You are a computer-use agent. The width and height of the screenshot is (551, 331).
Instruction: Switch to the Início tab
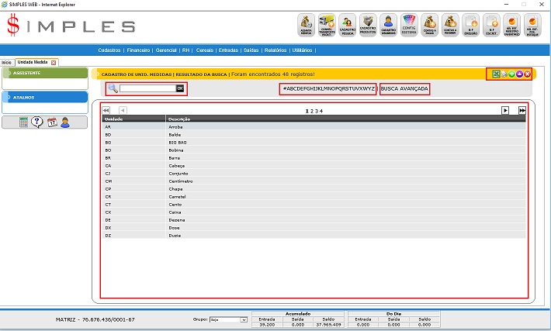click(x=6, y=61)
